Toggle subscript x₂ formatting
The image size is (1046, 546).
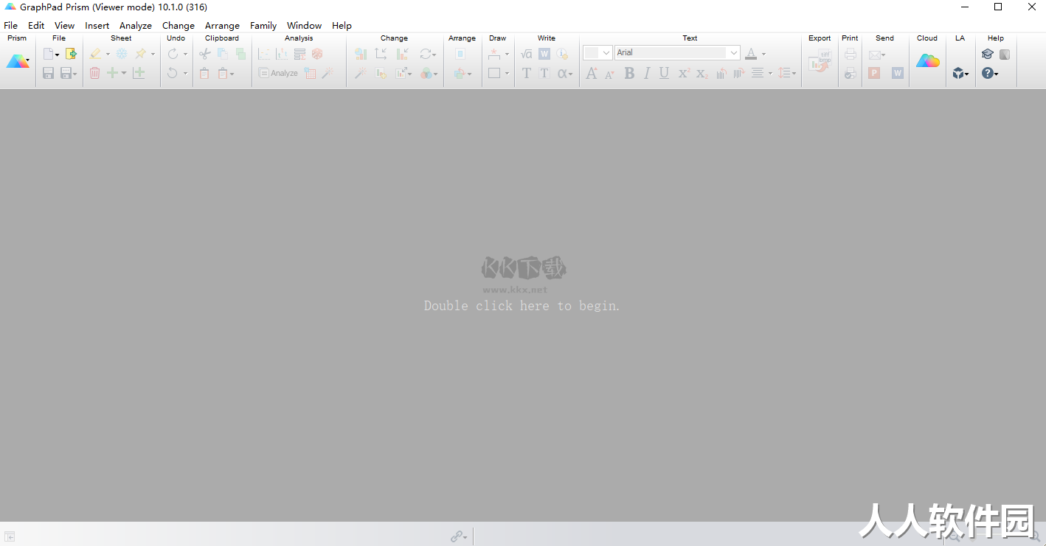click(702, 73)
